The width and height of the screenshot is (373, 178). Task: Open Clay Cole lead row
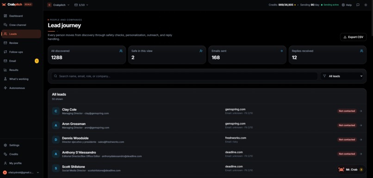pos(207,111)
